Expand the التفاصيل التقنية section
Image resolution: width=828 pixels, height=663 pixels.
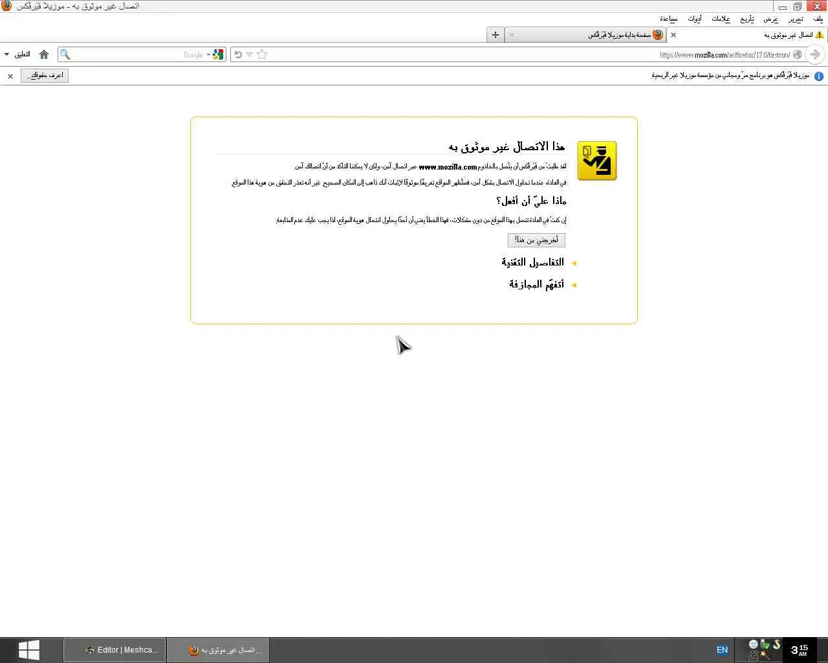pyautogui.click(x=539, y=262)
